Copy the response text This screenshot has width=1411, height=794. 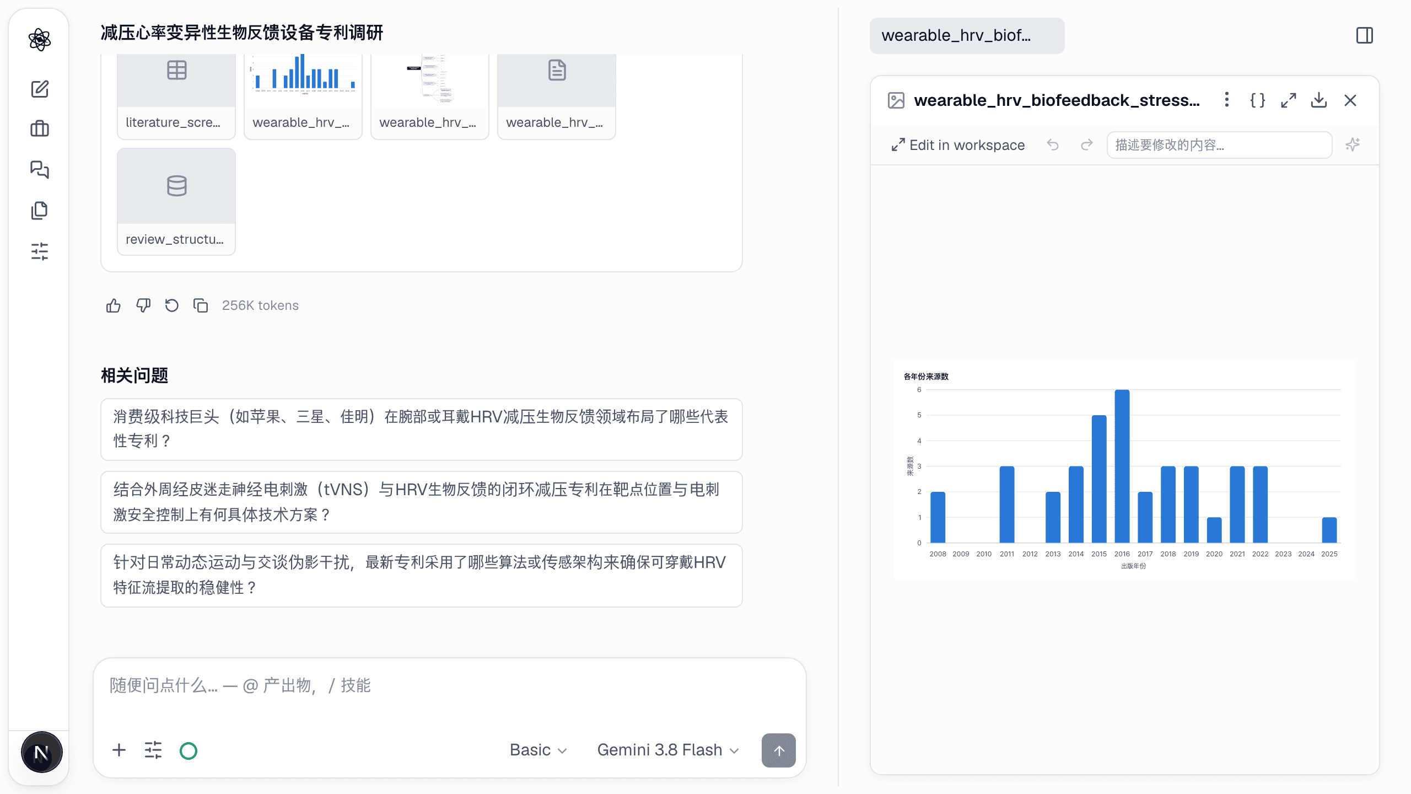tap(201, 305)
